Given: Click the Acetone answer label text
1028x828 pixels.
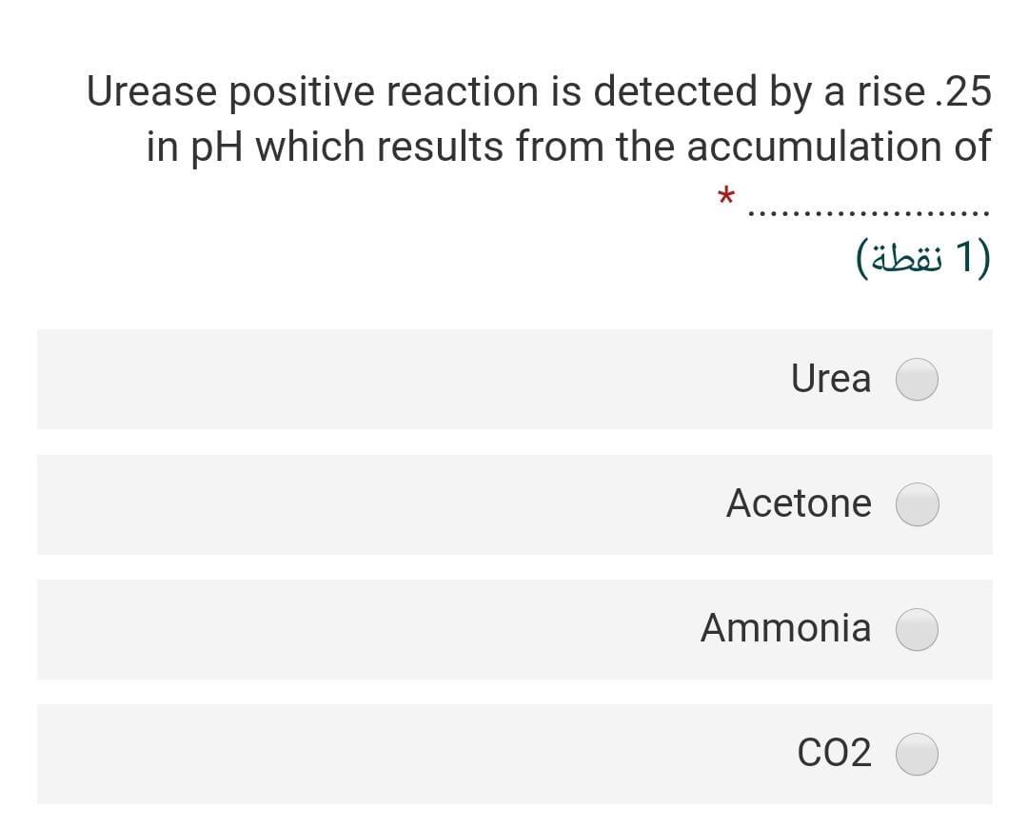Looking at the screenshot, I should coord(798,503).
